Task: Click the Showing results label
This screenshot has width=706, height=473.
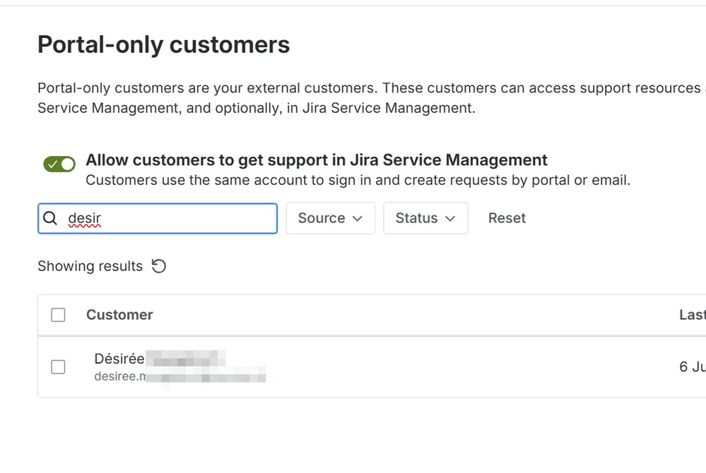Action: (x=90, y=266)
